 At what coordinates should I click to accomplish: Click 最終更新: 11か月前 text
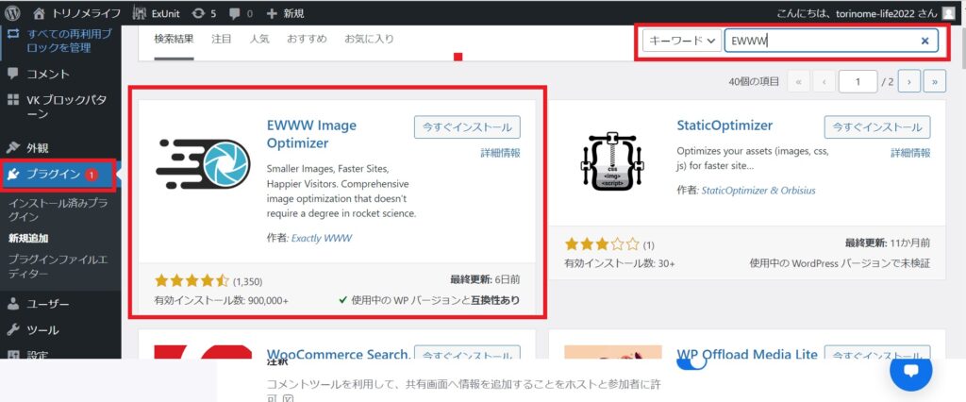[888, 243]
